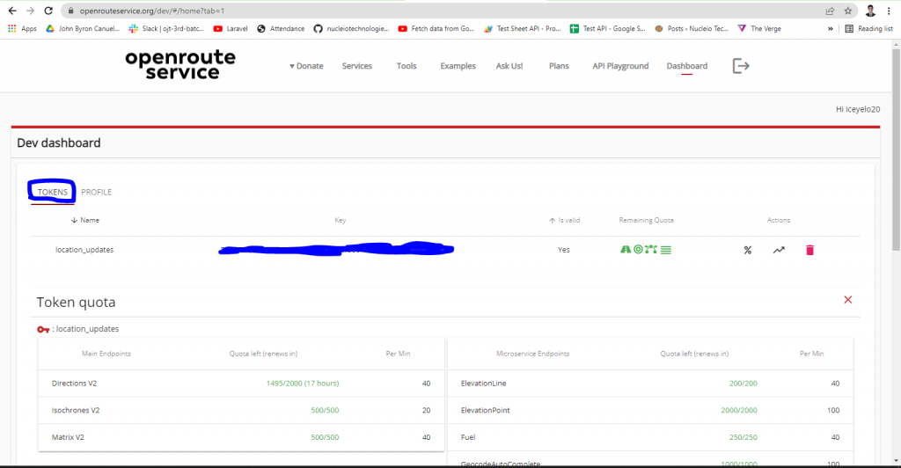This screenshot has height=468, width=901.
Task: Click the 2000/2000 ElevationPoint quota value
Action: (x=739, y=410)
